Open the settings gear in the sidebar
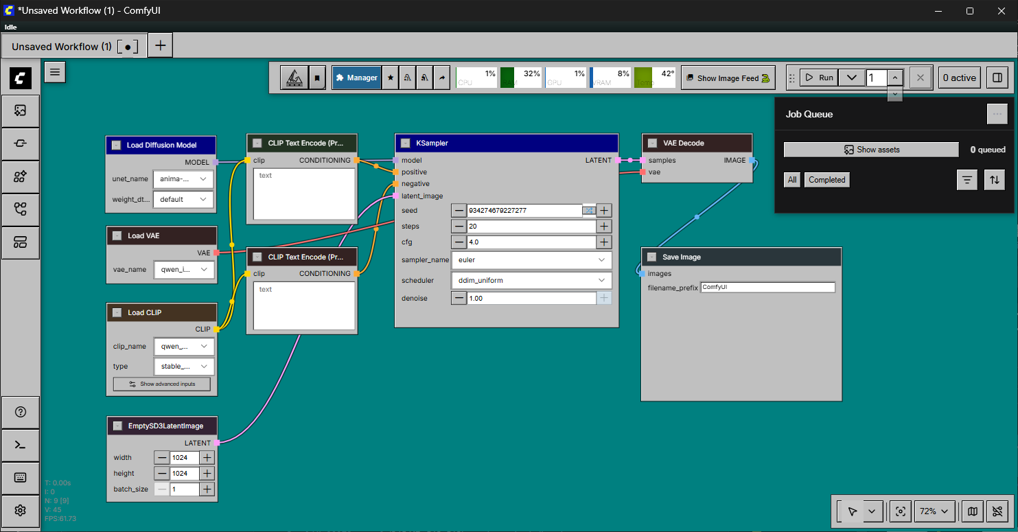1018x532 pixels. [21, 511]
